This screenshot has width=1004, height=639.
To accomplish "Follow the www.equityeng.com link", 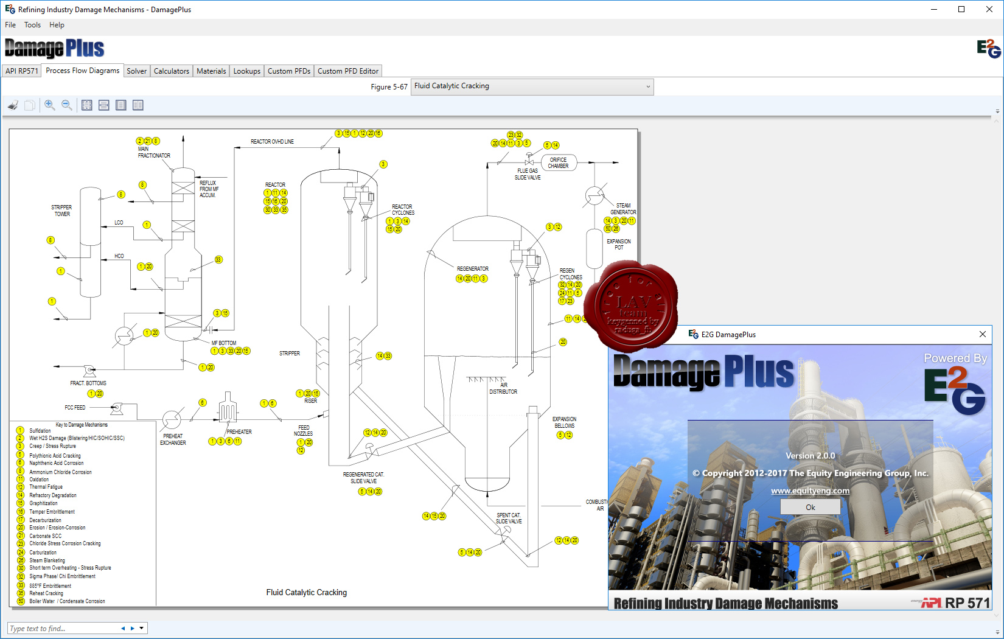I will [x=810, y=491].
